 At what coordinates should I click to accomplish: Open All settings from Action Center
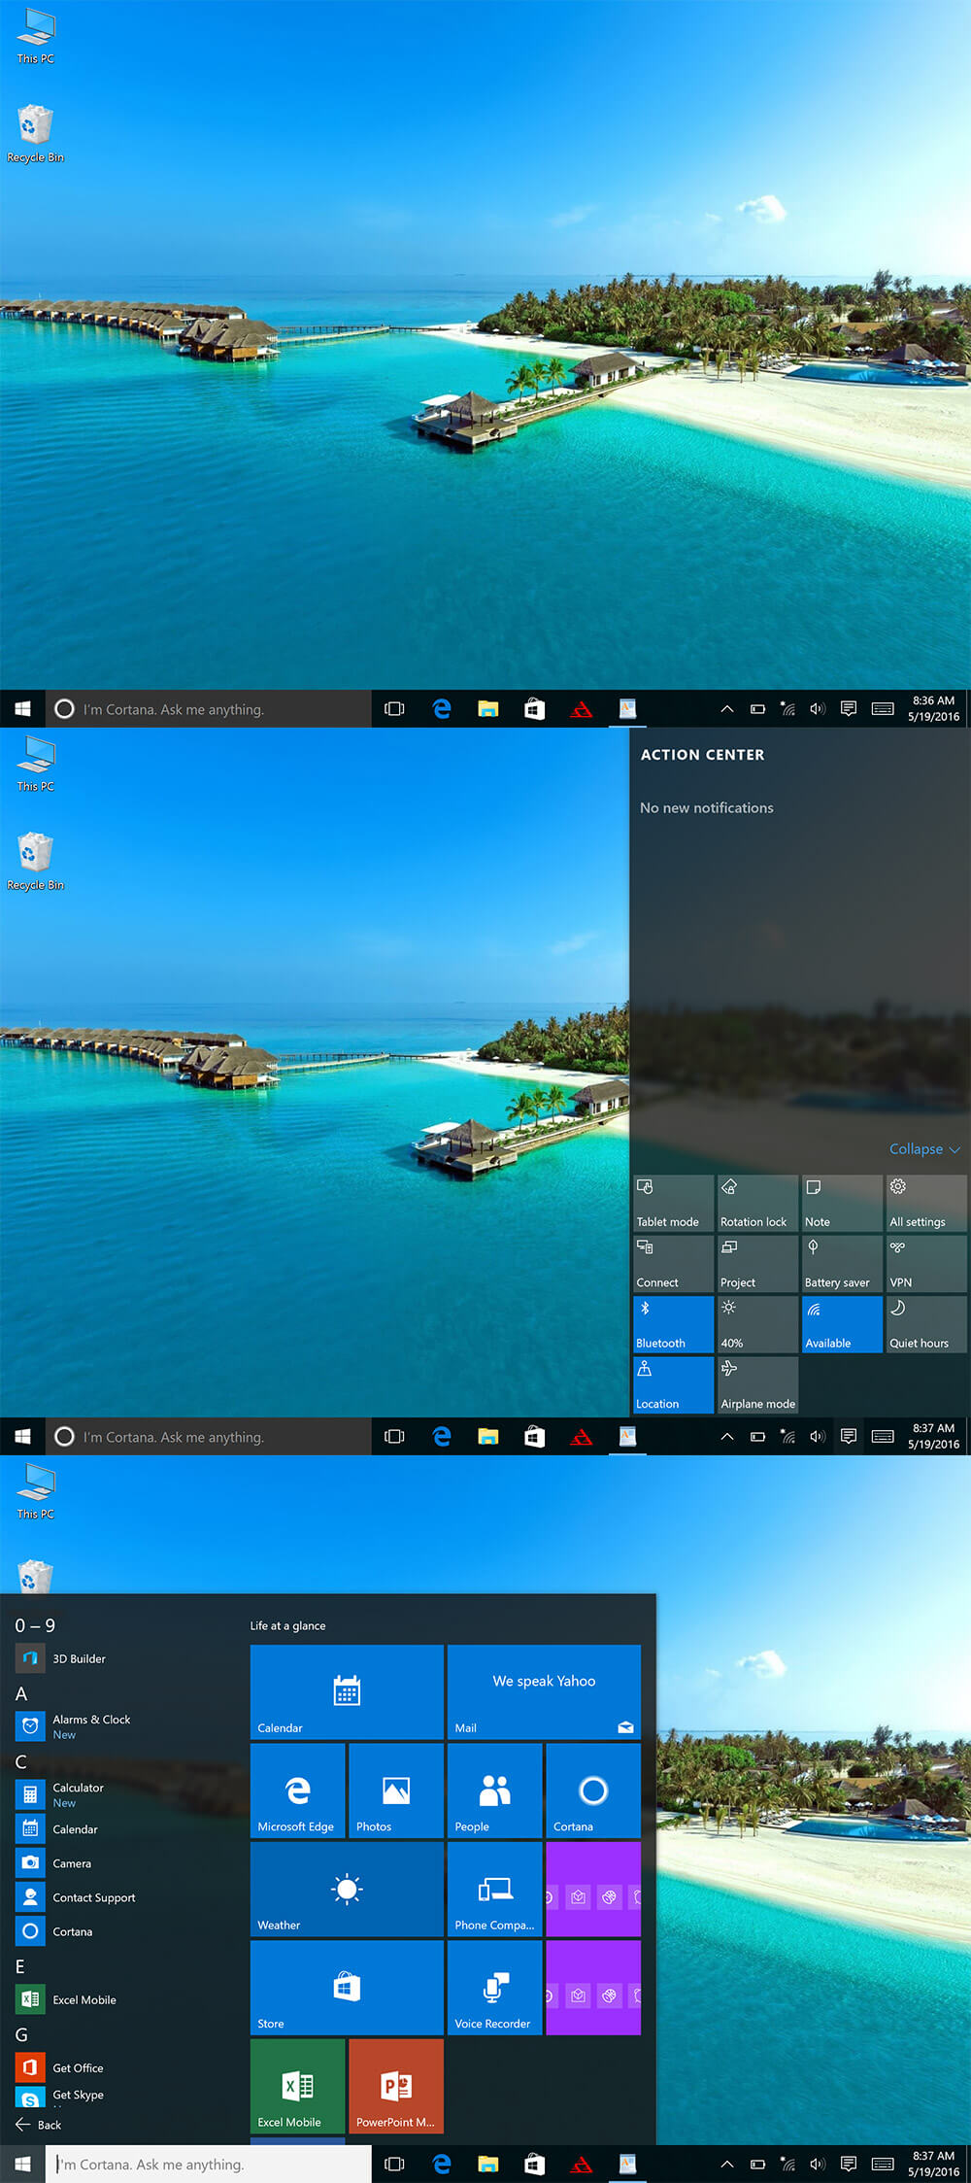pos(925,1203)
